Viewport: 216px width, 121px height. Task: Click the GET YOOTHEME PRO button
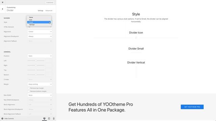tap(192, 107)
